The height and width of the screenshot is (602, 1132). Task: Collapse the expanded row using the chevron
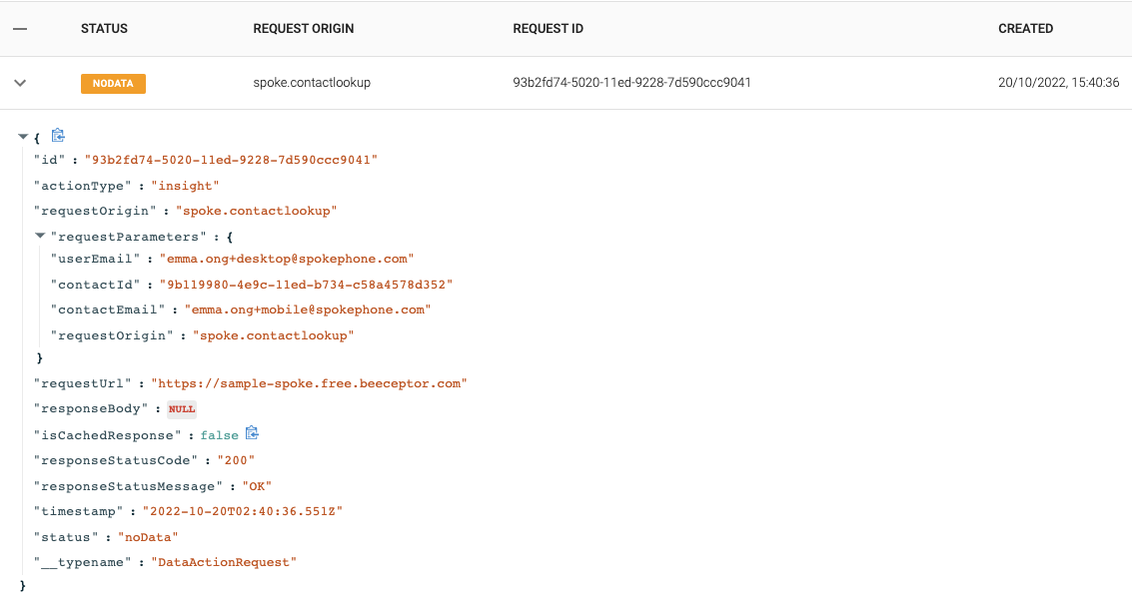point(19,84)
